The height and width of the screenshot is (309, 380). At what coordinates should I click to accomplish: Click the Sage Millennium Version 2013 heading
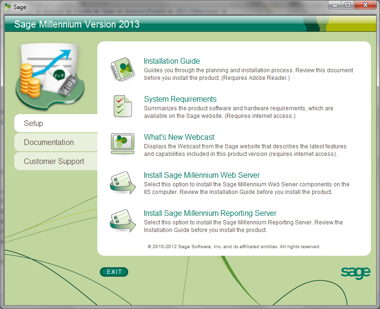coord(77,24)
